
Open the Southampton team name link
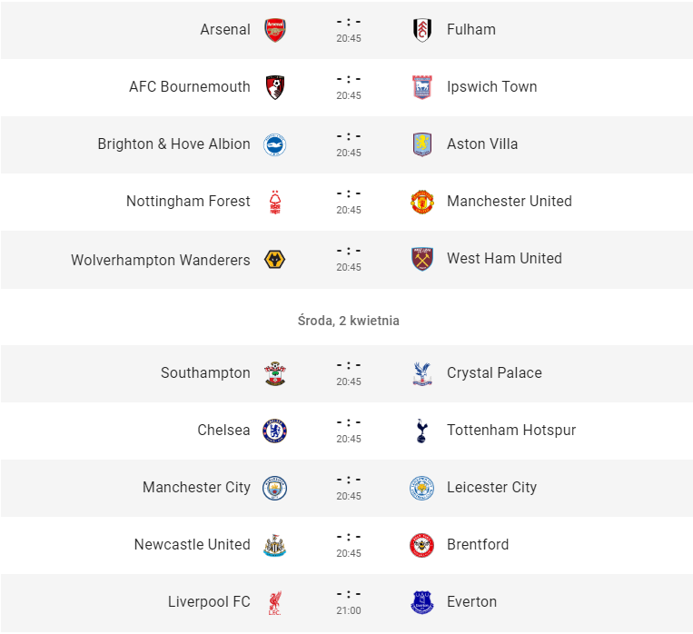point(205,372)
